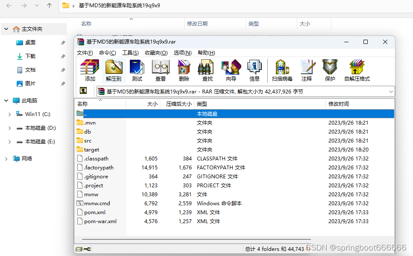The image size is (413, 256).
Task: Expand the Win11 (C:) drive node
Action: coord(9,114)
